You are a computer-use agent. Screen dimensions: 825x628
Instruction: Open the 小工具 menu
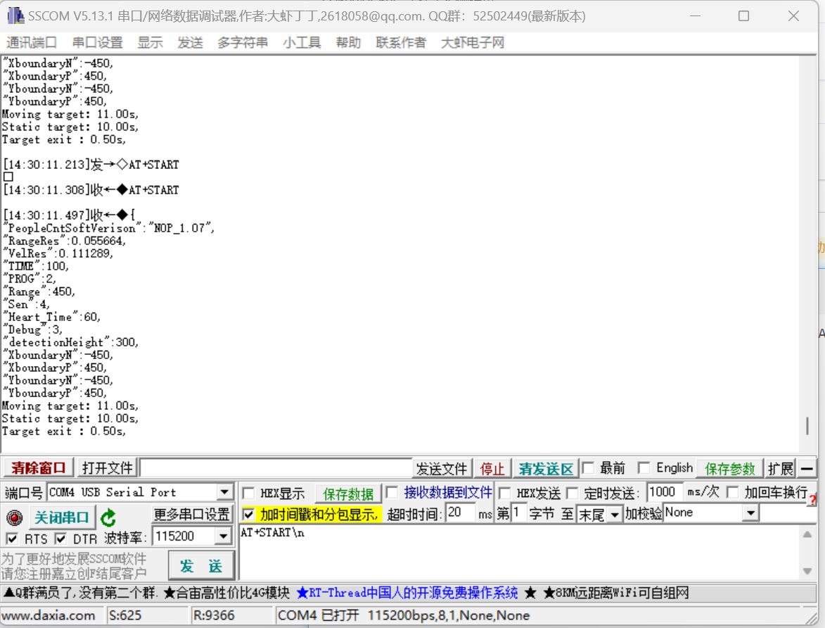pyautogui.click(x=302, y=42)
